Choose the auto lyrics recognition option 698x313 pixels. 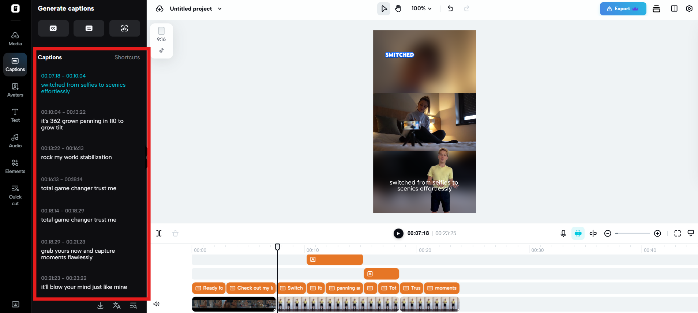124,28
